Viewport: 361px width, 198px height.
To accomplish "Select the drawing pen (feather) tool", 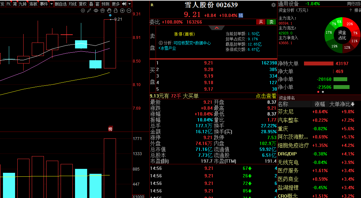I will point(89,10).
